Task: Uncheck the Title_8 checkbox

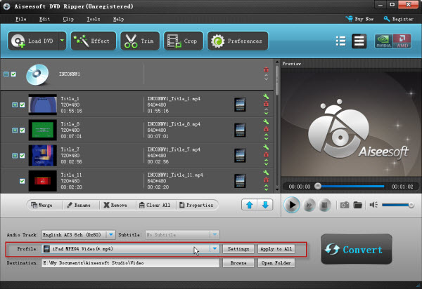Action: 22,130
